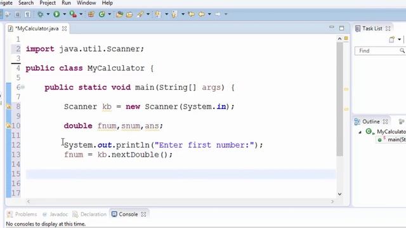Viewport: 406px width, 228px height.
Task: Open the Project menu
Action: point(48,3)
